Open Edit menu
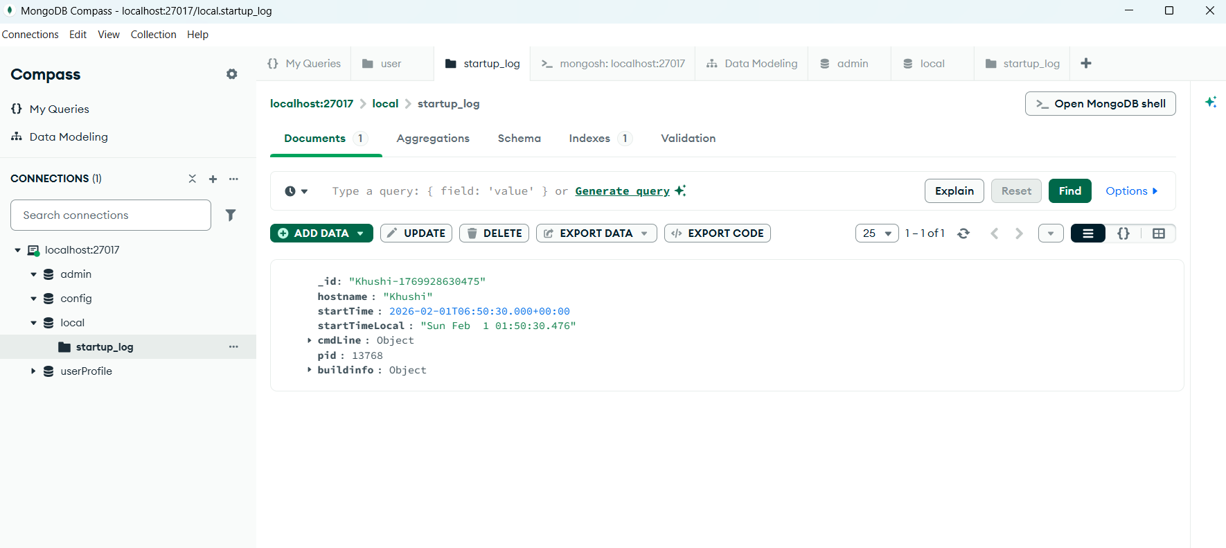This screenshot has height=548, width=1226. 78,35
